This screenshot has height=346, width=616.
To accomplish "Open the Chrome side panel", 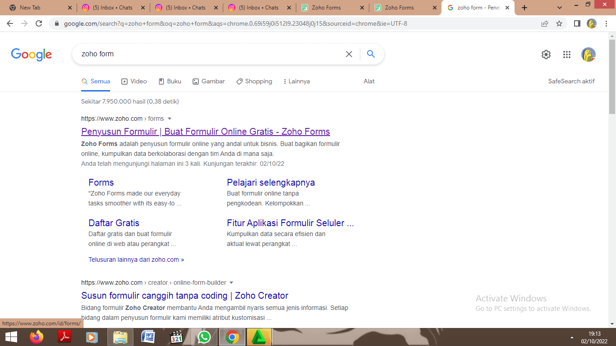I will [577, 23].
